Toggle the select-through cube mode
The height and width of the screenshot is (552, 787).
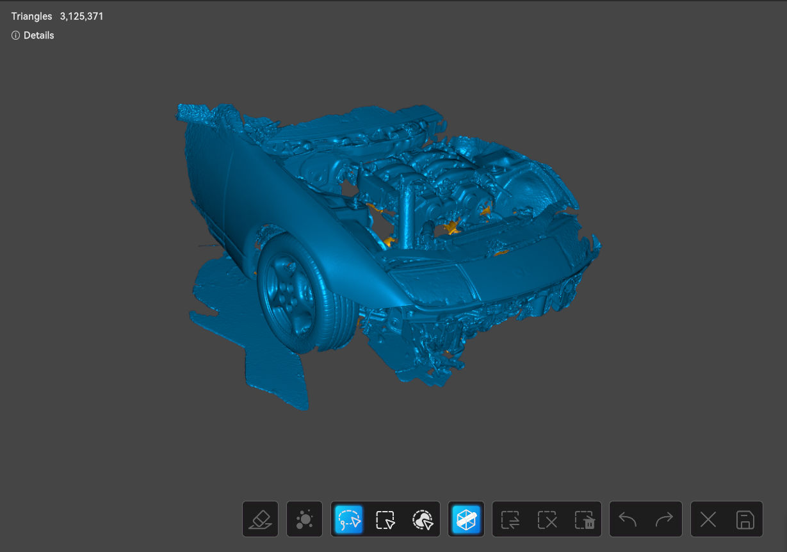point(466,519)
